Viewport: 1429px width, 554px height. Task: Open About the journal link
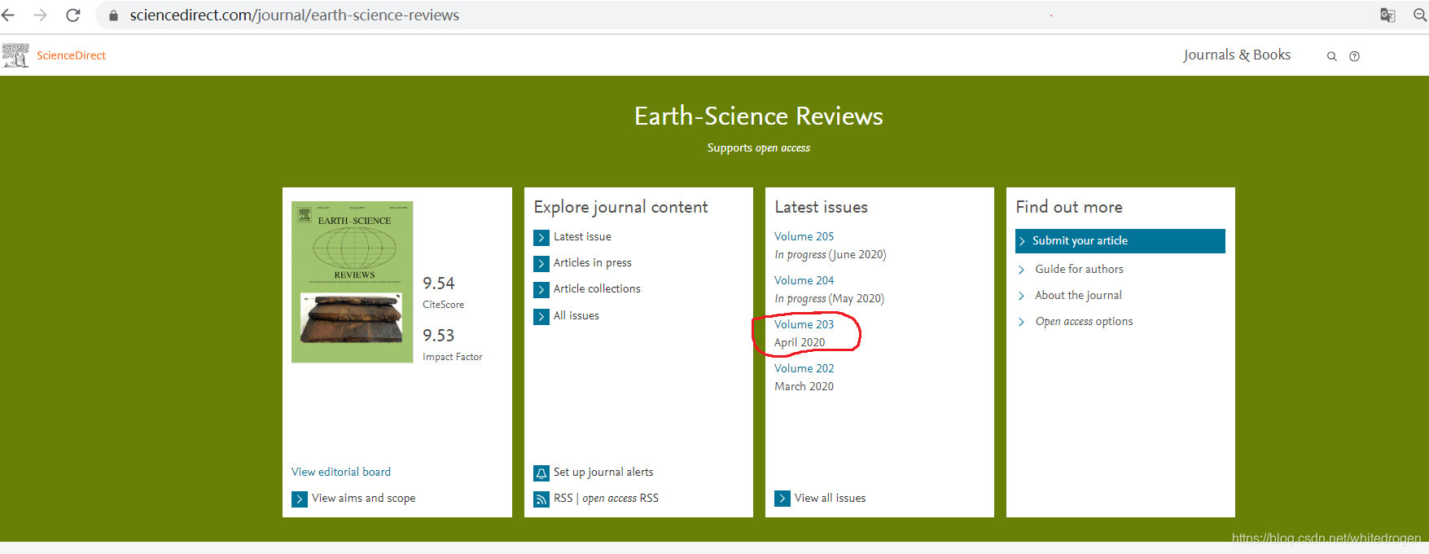coord(1078,295)
